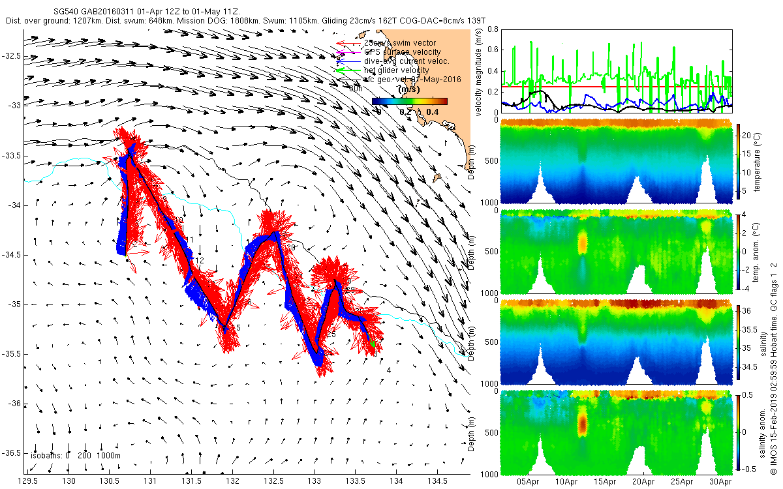783x489 pixels.
Task: Click the latitude tick '-36.5'
Action: coord(11,452)
